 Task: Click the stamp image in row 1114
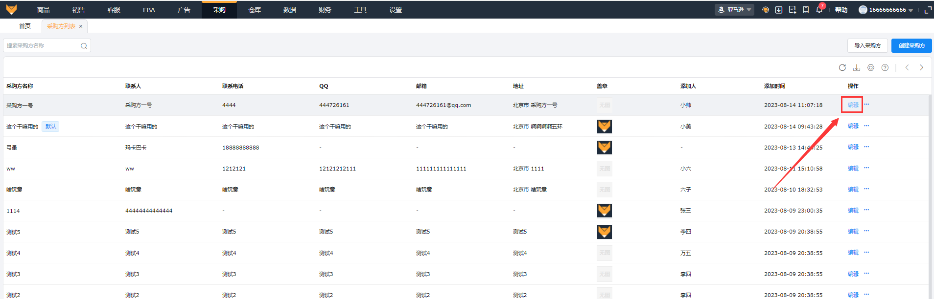pos(605,211)
